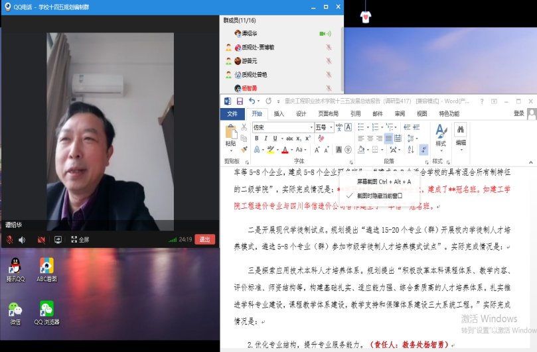Screen dimensions: 537x352
Task: Click the Copy icon in clipboard group
Action: coord(244,138)
